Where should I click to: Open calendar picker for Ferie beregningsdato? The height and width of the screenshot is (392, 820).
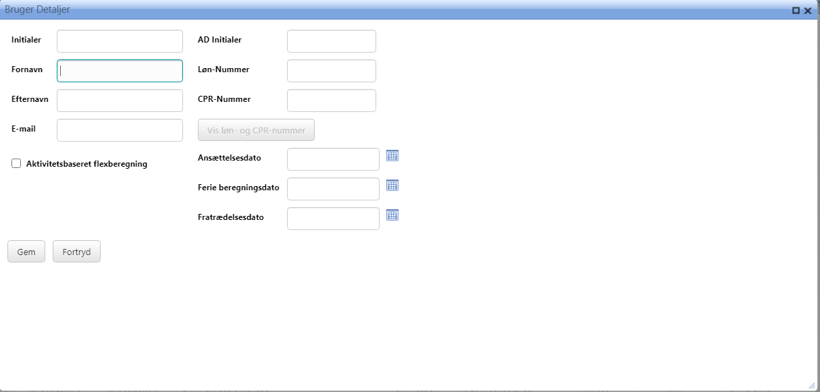coord(392,186)
